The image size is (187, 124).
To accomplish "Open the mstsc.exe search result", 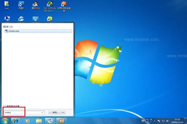I will point(38,31).
